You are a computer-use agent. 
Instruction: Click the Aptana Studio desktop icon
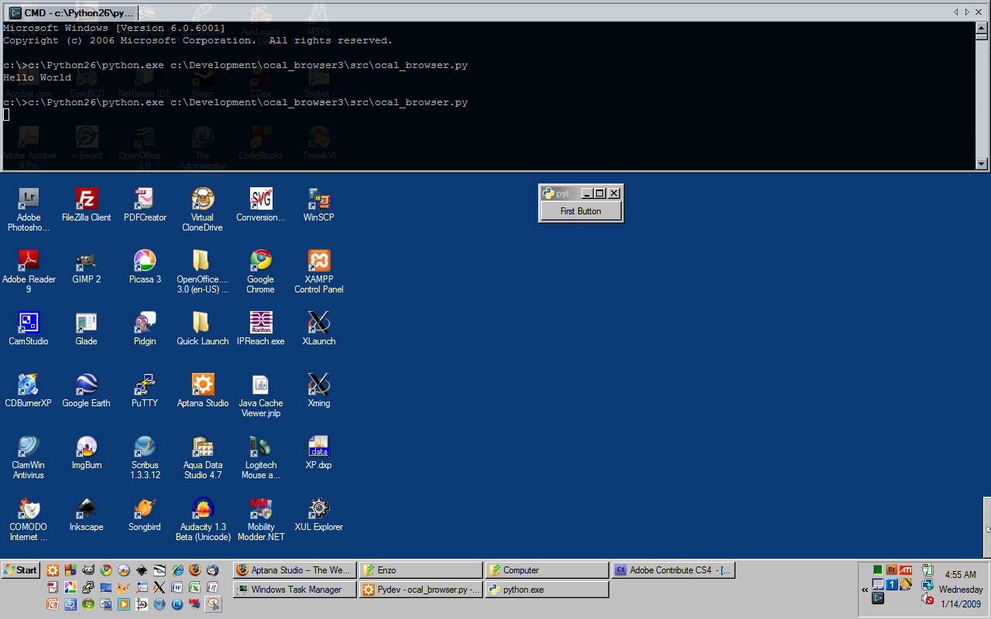click(203, 391)
